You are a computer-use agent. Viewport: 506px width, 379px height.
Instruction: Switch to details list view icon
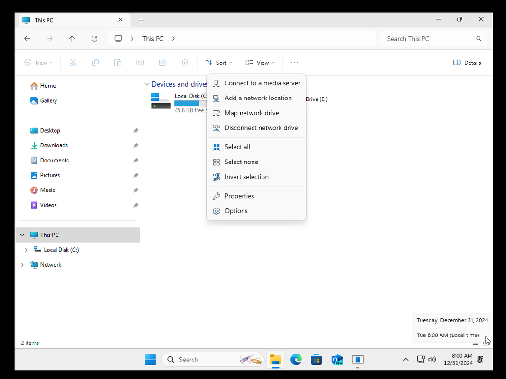point(475,343)
